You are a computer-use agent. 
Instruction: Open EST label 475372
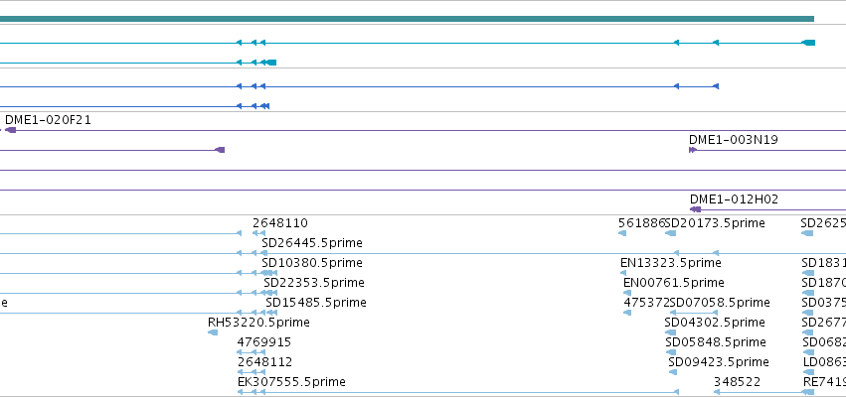[x=647, y=303]
